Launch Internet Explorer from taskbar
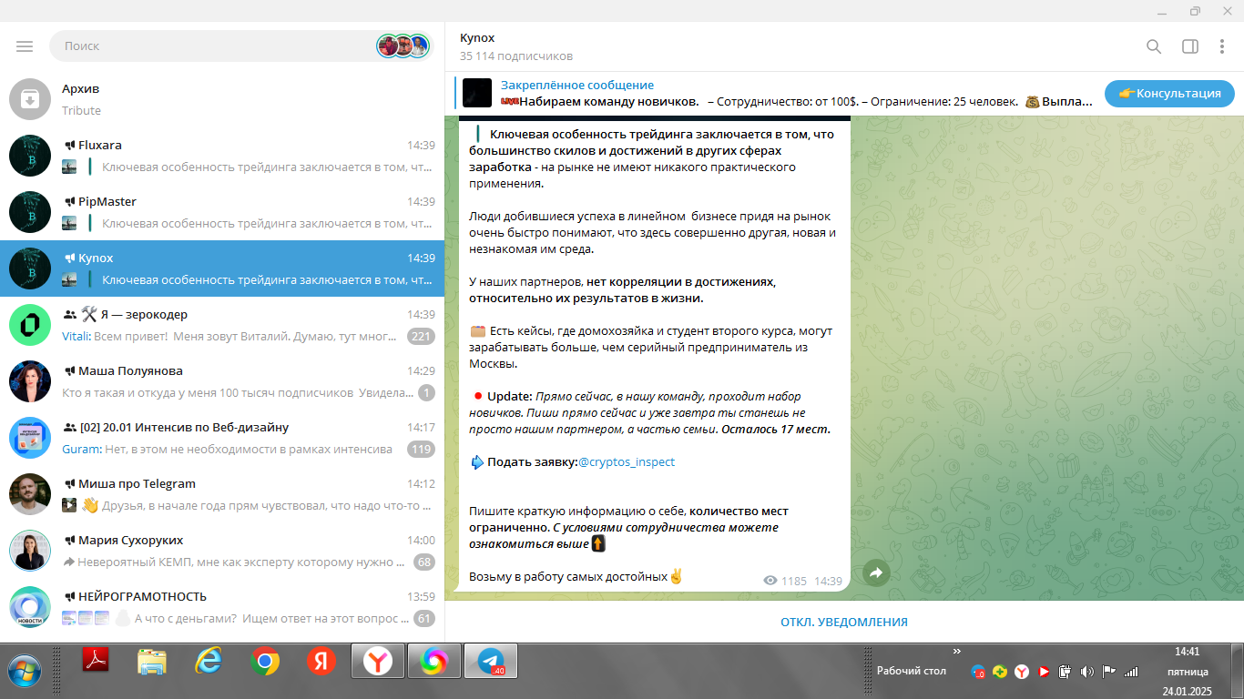 click(x=209, y=661)
